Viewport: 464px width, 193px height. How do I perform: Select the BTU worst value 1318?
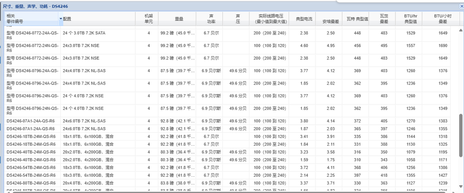[x=442, y=136]
